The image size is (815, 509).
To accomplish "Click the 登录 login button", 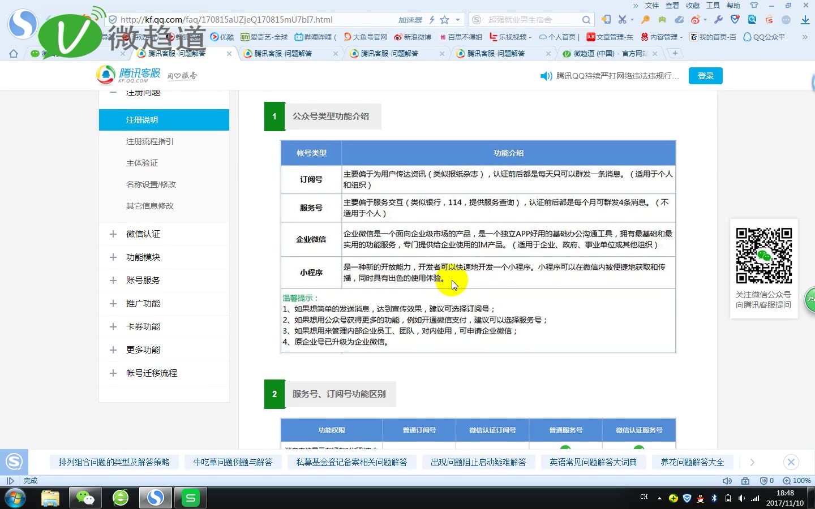I will pos(705,76).
